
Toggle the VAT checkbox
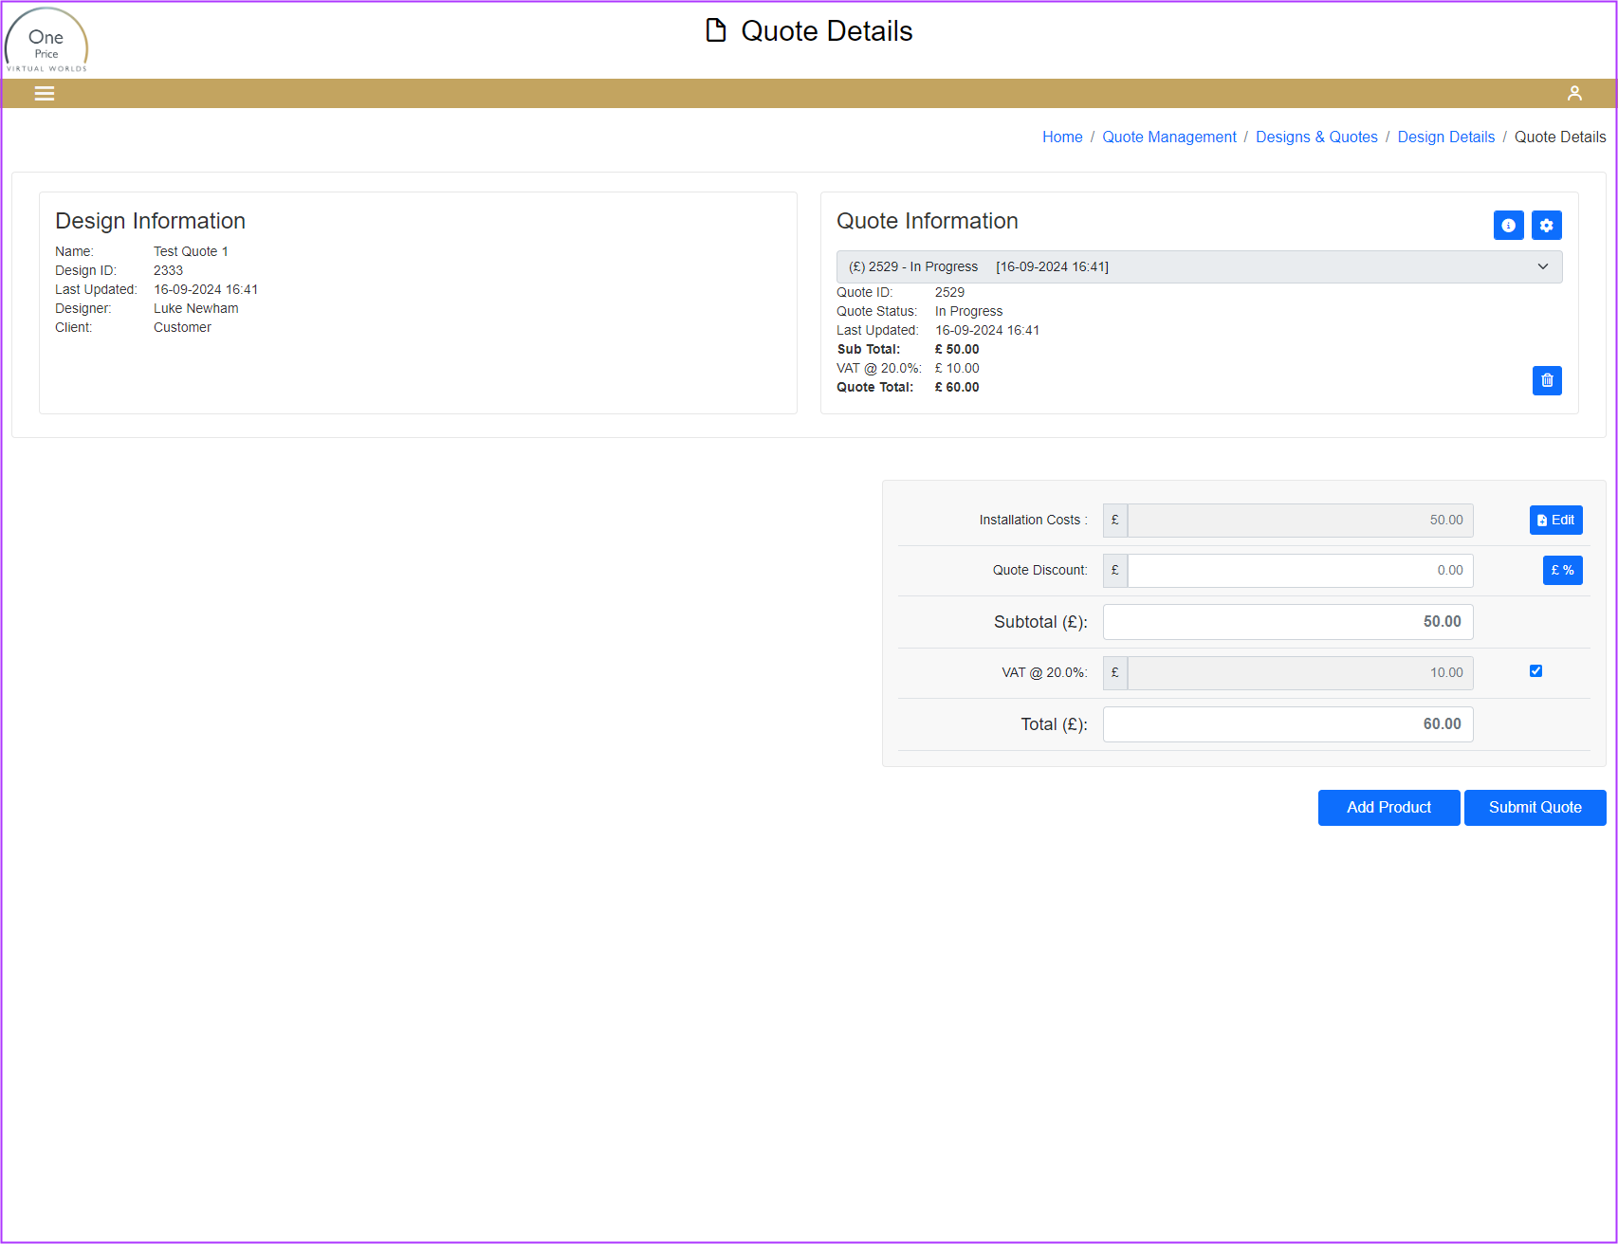pyautogui.click(x=1535, y=671)
